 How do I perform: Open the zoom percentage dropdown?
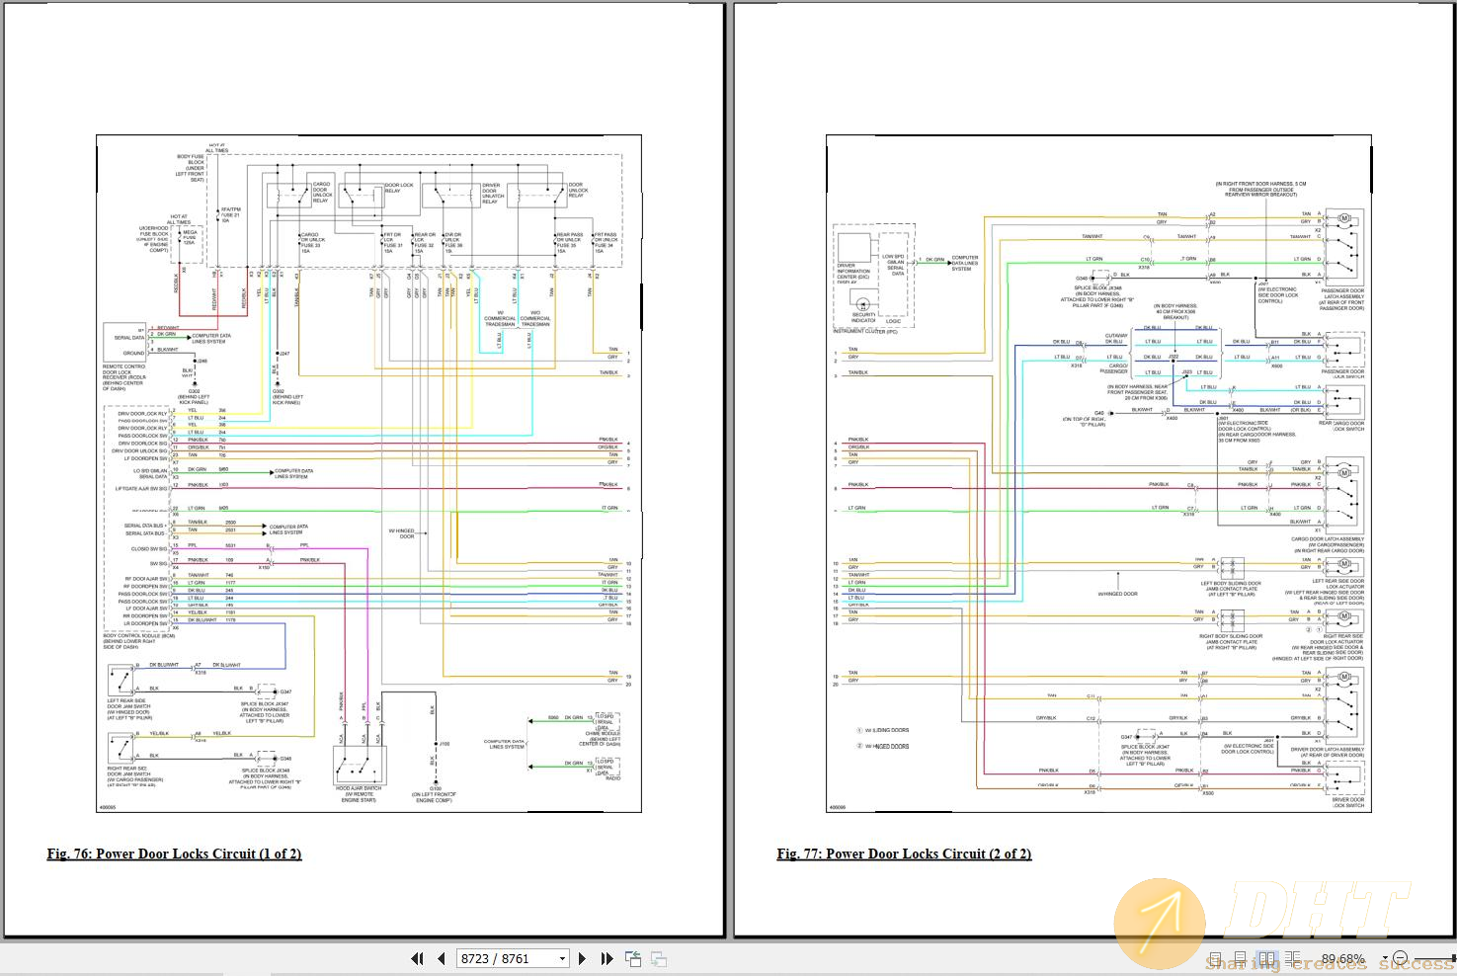pyautogui.click(x=1385, y=958)
